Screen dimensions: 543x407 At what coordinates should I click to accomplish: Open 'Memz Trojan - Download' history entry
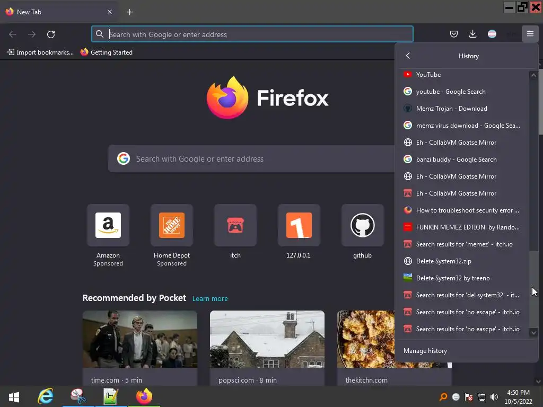tap(464, 108)
